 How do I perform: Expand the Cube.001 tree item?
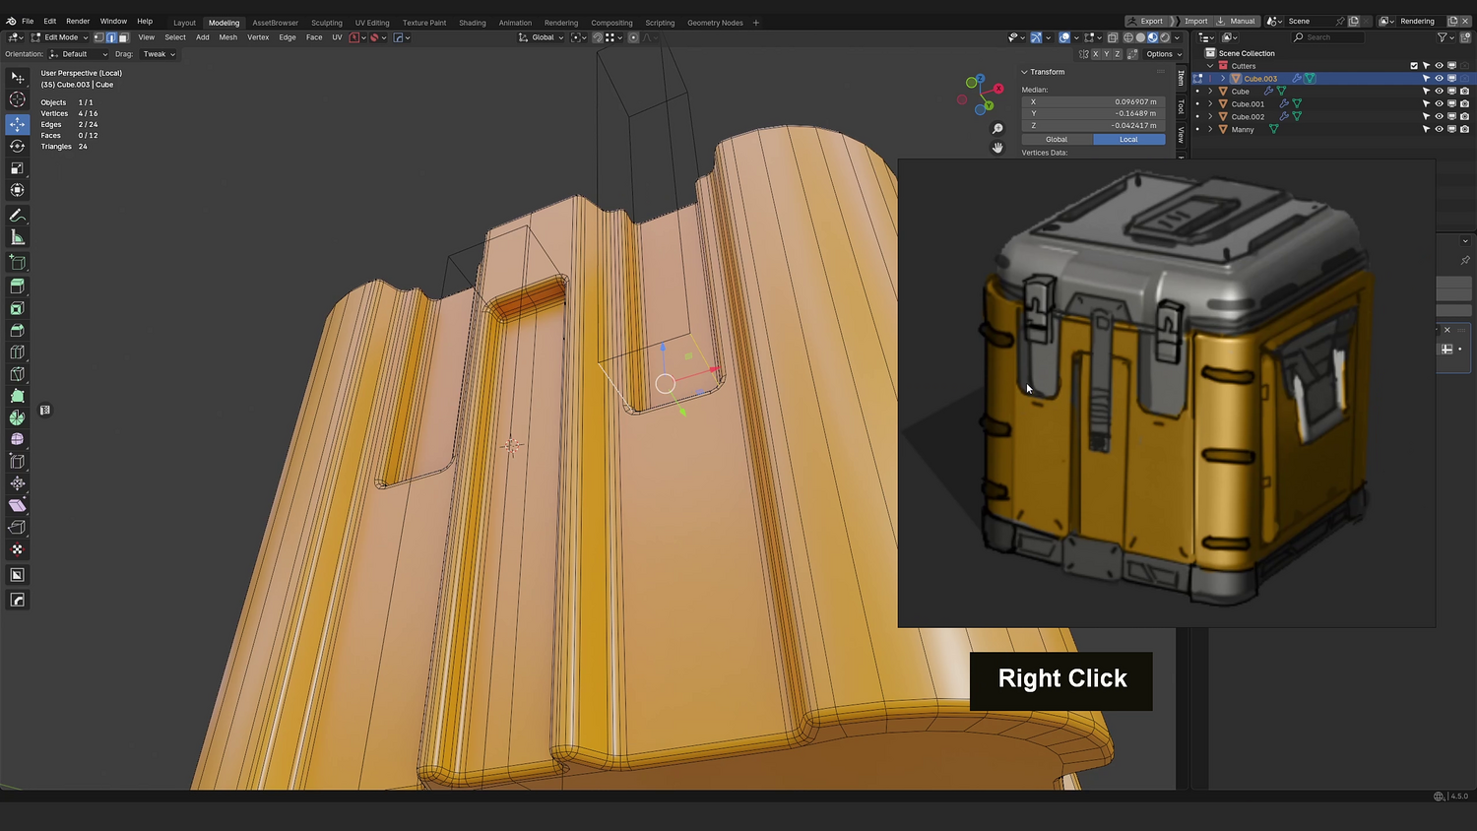pyautogui.click(x=1210, y=104)
